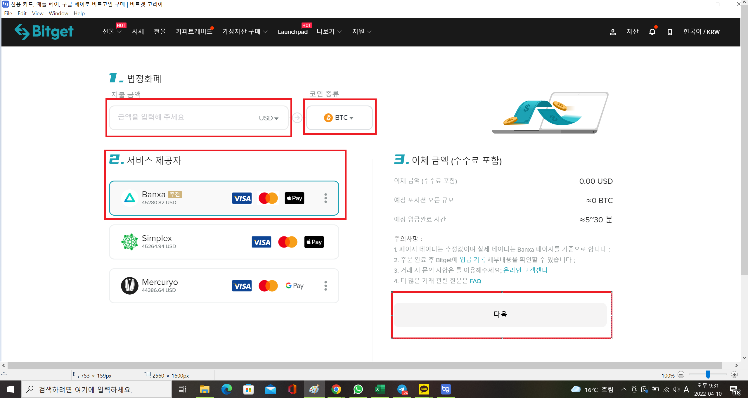
Task: Click the 다음 next button
Action: click(500, 315)
